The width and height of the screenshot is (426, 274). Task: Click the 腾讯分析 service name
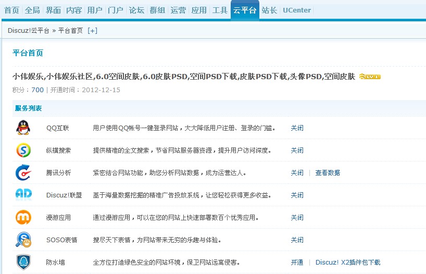coord(58,173)
